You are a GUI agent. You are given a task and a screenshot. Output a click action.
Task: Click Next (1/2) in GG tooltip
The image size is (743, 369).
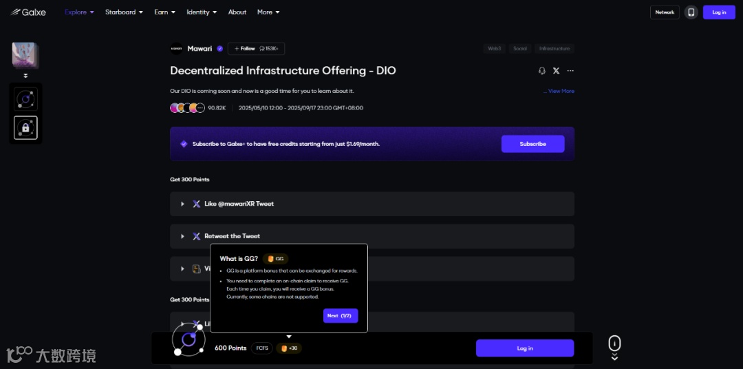341,316
